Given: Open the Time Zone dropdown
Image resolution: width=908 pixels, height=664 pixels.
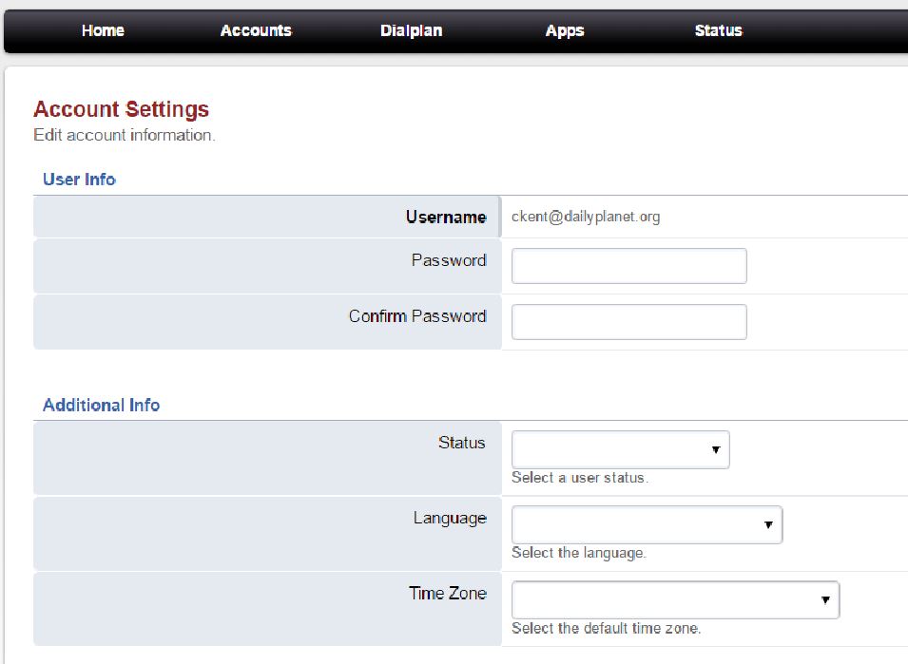Looking at the screenshot, I should tap(675, 600).
